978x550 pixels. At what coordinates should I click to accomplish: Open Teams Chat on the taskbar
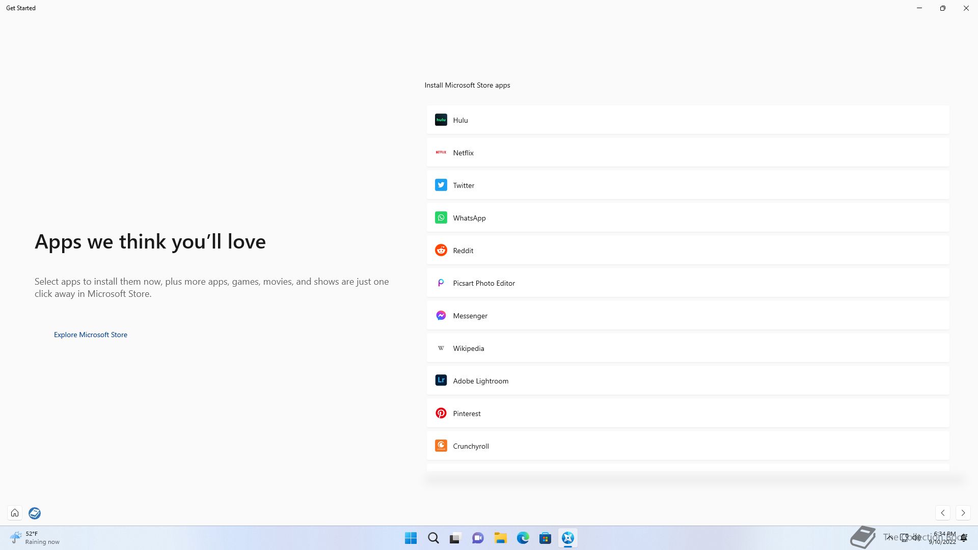[x=478, y=538]
